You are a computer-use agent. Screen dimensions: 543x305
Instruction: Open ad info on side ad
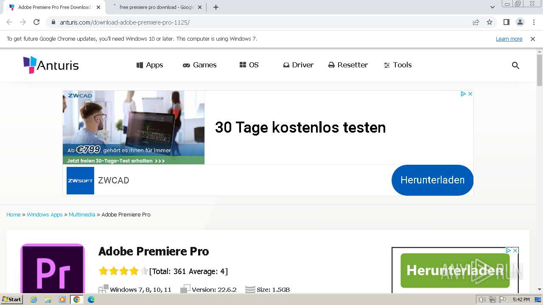point(508,250)
